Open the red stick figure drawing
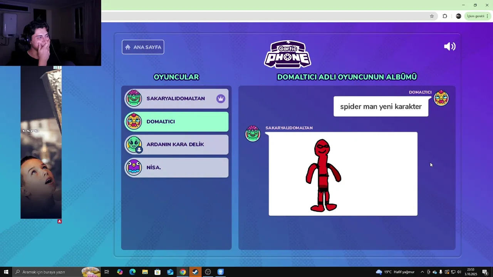The width and height of the screenshot is (493, 277). (x=343, y=174)
